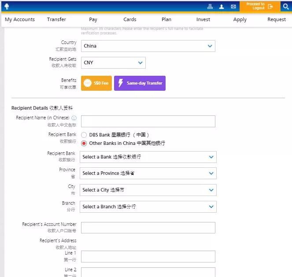Image resolution: width=292 pixels, height=277 pixels.
Task: Open the My Accounts menu
Action: point(20,19)
